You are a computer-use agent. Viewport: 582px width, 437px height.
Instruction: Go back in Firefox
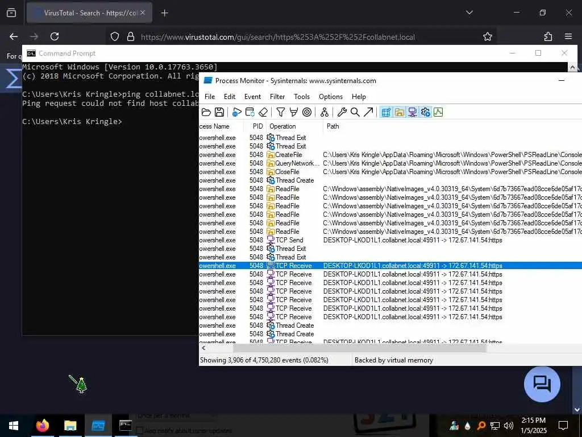[x=14, y=36]
